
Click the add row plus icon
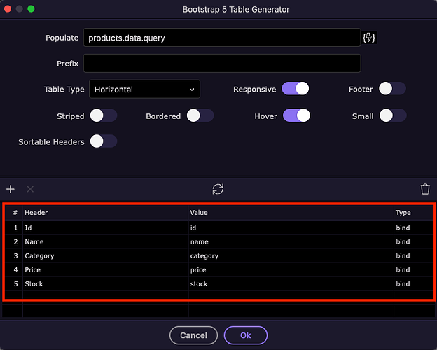coord(11,189)
